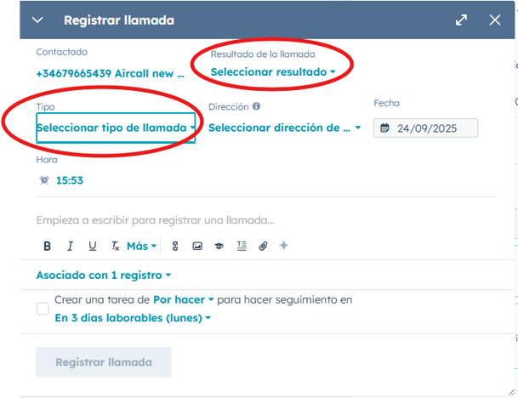
Task: Insert a snippet with the text-lines icon
Action: point(242,246)
